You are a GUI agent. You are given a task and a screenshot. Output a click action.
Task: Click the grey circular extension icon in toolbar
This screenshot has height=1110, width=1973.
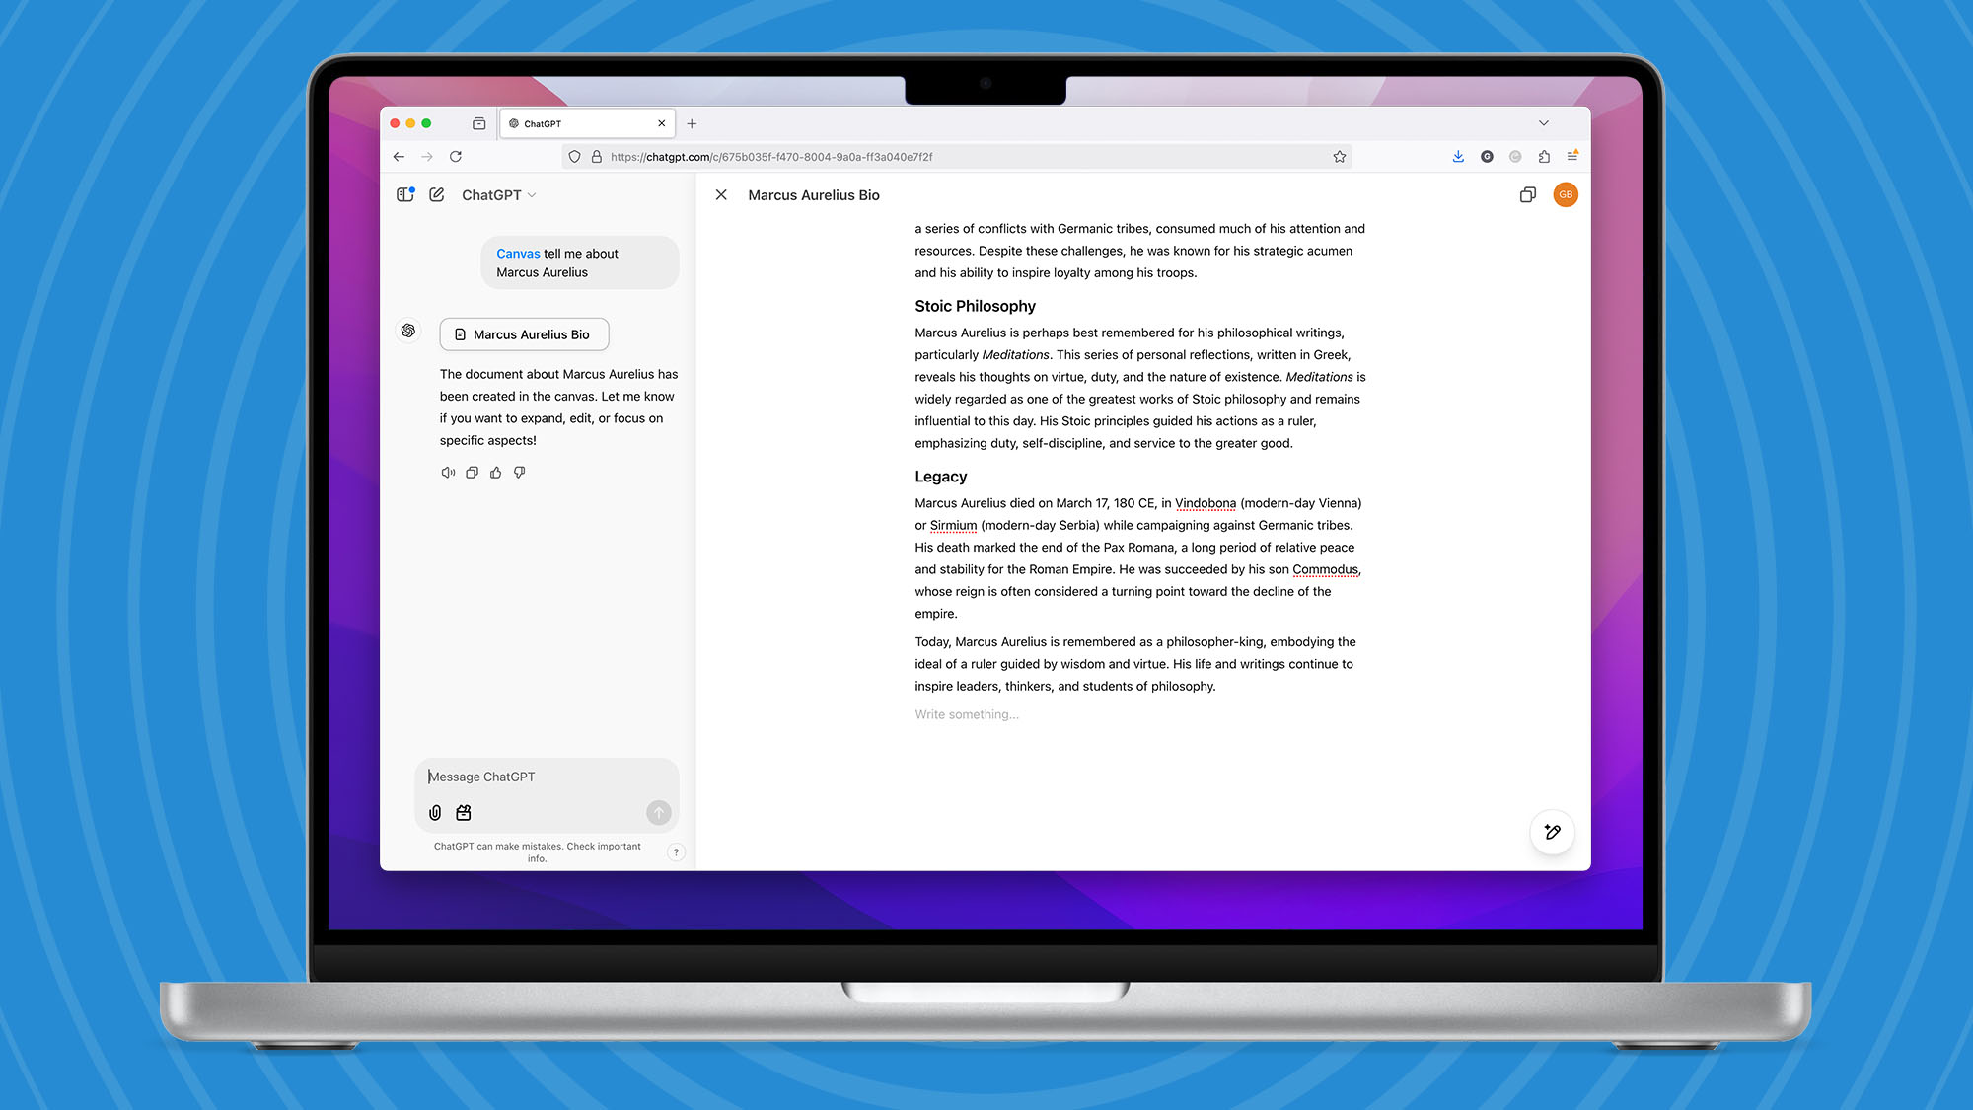[x=1515, y=157]
